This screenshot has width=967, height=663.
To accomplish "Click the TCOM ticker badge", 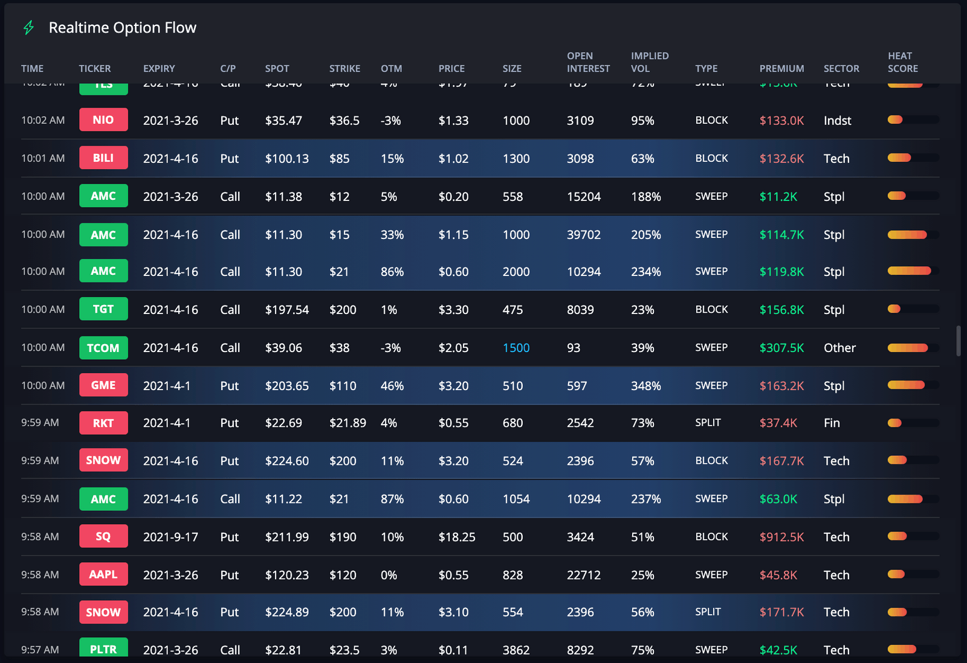I will (103, 348).
